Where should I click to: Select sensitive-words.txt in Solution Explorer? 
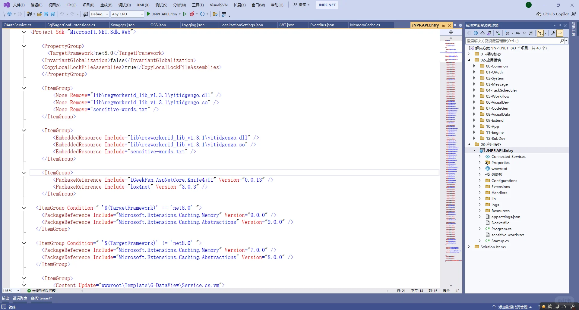[x=507, y=235]
